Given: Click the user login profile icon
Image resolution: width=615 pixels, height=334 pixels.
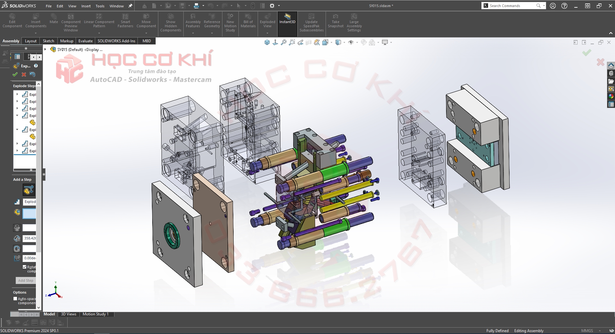Looking at the screenshot, I should coord(553,6).
